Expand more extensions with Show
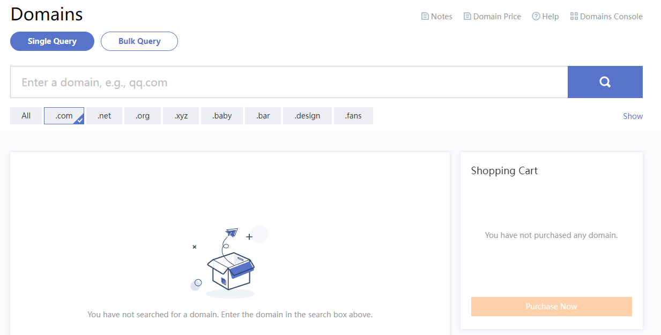 click(633, 116)
